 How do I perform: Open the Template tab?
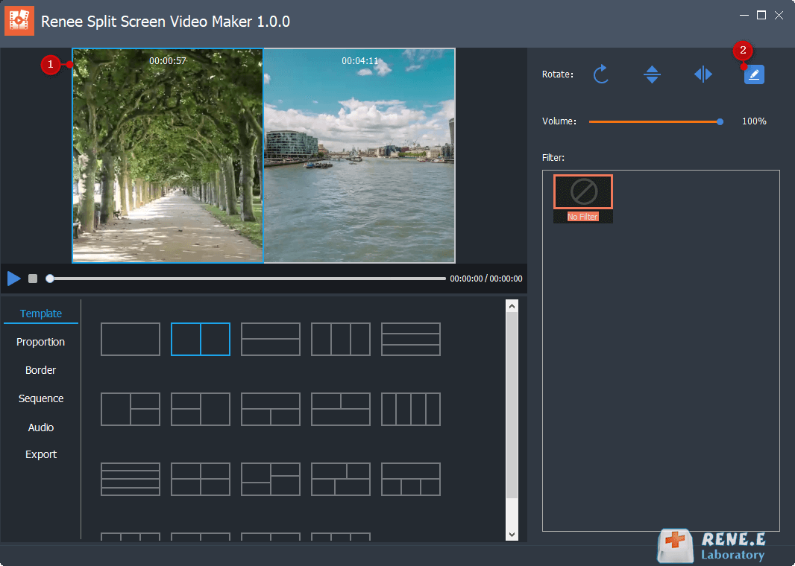pyautogui.click(x=40, y=314)
